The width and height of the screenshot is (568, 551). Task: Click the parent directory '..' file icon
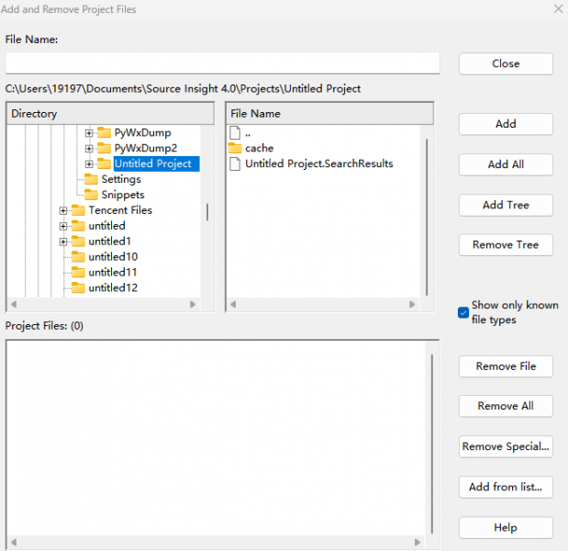[x=235, y=132]
